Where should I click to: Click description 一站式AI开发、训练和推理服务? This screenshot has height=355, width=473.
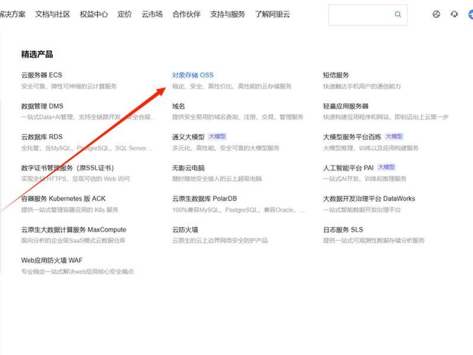pyautogui.click(x=365, y=179)
